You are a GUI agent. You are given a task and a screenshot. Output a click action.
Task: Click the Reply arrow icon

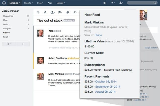(x=38, y=12)
